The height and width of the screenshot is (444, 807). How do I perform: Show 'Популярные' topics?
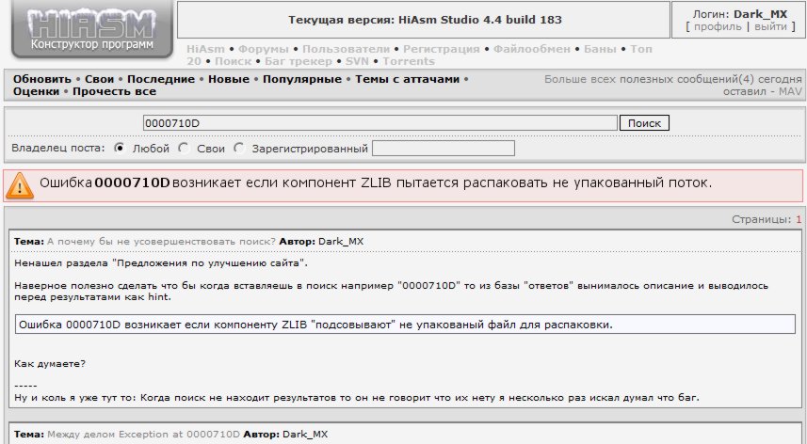(x=301, y=79)
